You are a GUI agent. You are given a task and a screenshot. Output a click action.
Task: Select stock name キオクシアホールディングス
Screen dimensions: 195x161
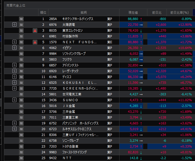tap(78, 19)
